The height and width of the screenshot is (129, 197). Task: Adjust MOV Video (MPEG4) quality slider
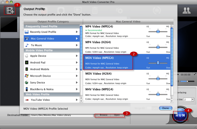(158, 63)
